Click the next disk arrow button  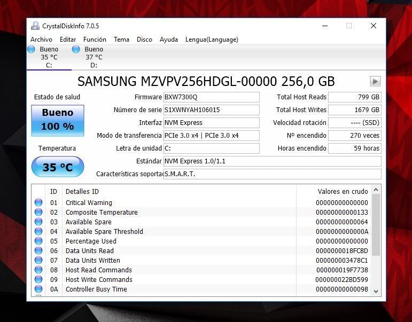(375, 81)
